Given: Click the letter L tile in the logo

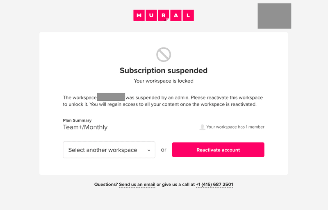Looking at the screenshot, I should (x=188, y=16).
